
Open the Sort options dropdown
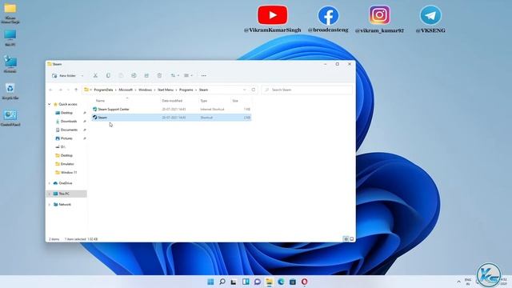pyautogui.click(x=174, y=75)
